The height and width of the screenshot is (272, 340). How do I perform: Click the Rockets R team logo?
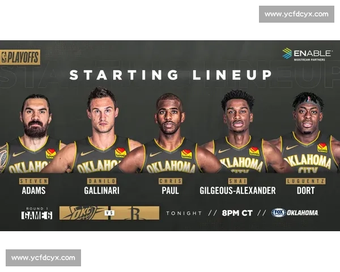(135, 213)
